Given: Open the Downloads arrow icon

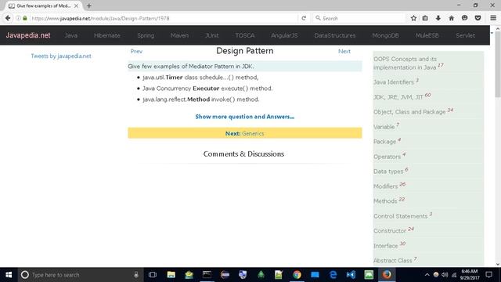Looking at the screenshot, I should [438, 18].
